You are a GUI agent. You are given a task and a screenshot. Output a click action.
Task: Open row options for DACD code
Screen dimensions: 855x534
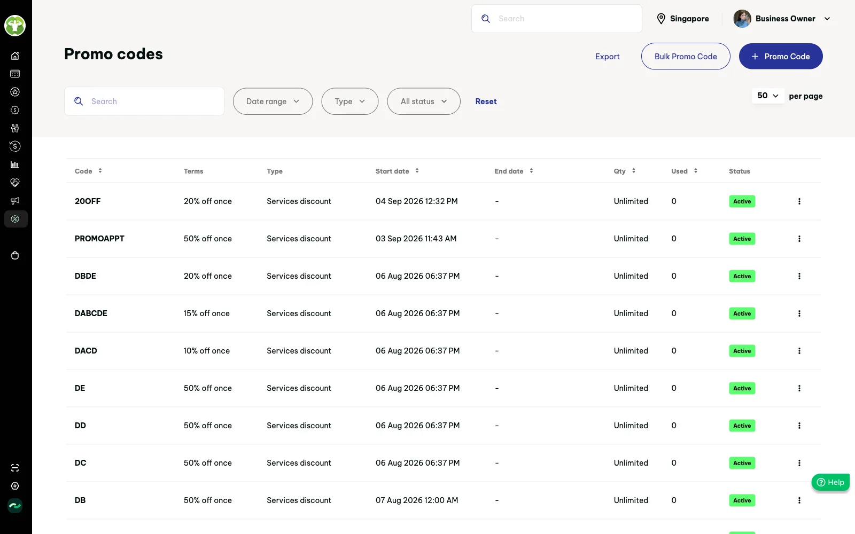coord(799,351)
